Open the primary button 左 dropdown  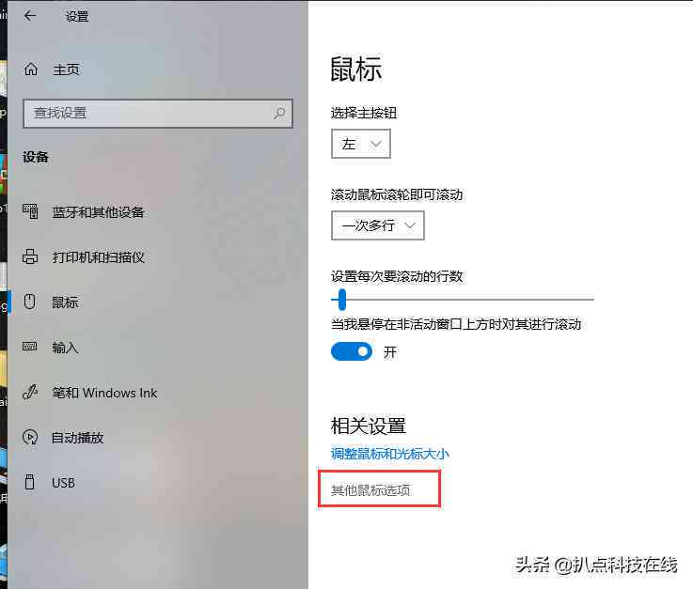pyautogui.click(x=361, y=144)
